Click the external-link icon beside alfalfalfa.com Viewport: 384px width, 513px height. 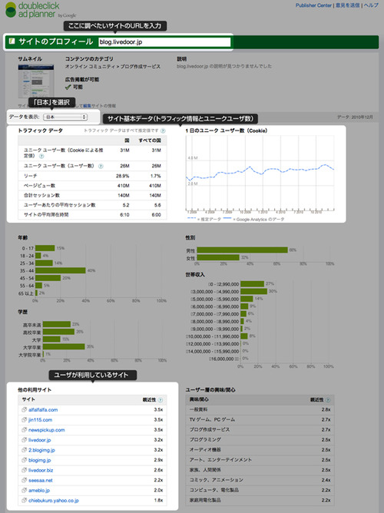24,409
